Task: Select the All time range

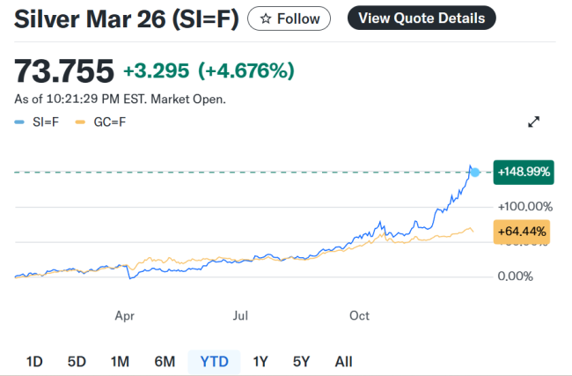Action: tap(343, 361)
